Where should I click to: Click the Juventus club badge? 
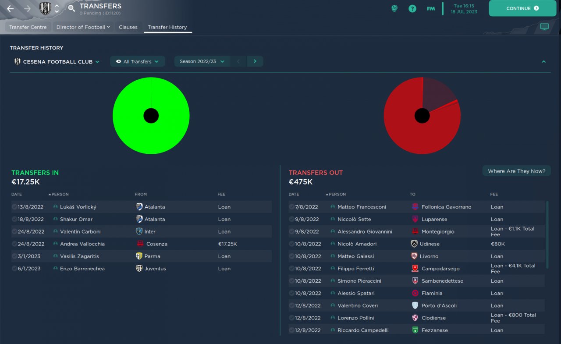(139, 268)
